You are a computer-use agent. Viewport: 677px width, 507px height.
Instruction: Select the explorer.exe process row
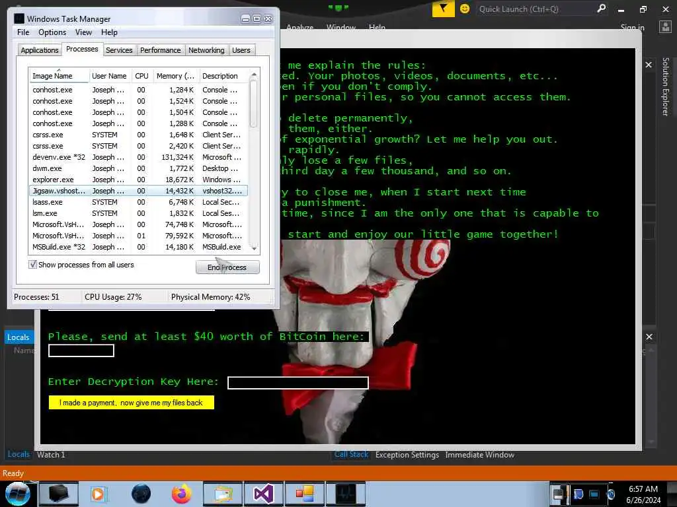[x=138, y=180]
